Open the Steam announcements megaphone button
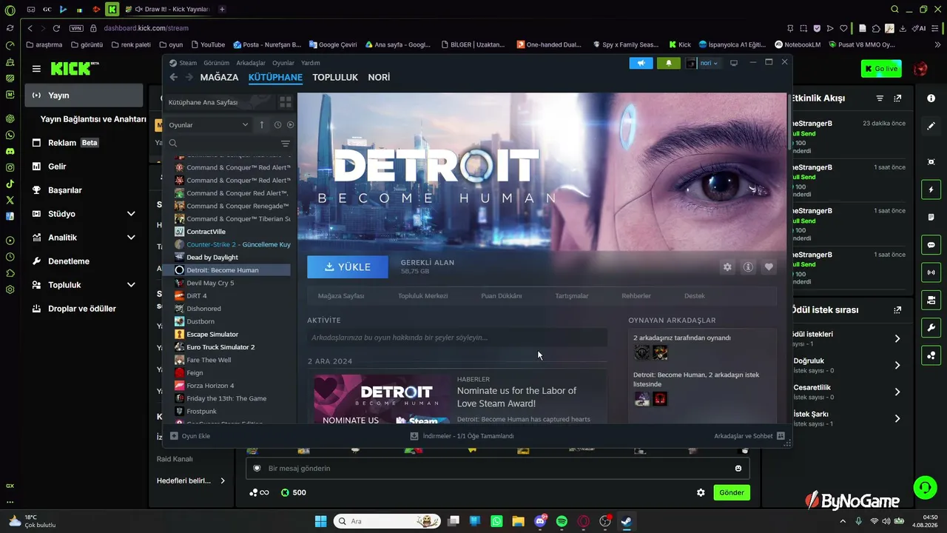The image size is (947, 533). pyautogui.click(x=641, y=63)
